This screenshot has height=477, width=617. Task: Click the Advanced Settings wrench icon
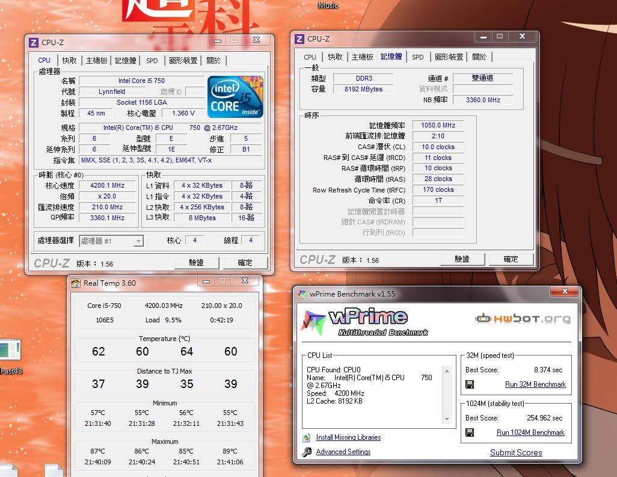click(307, 452)
